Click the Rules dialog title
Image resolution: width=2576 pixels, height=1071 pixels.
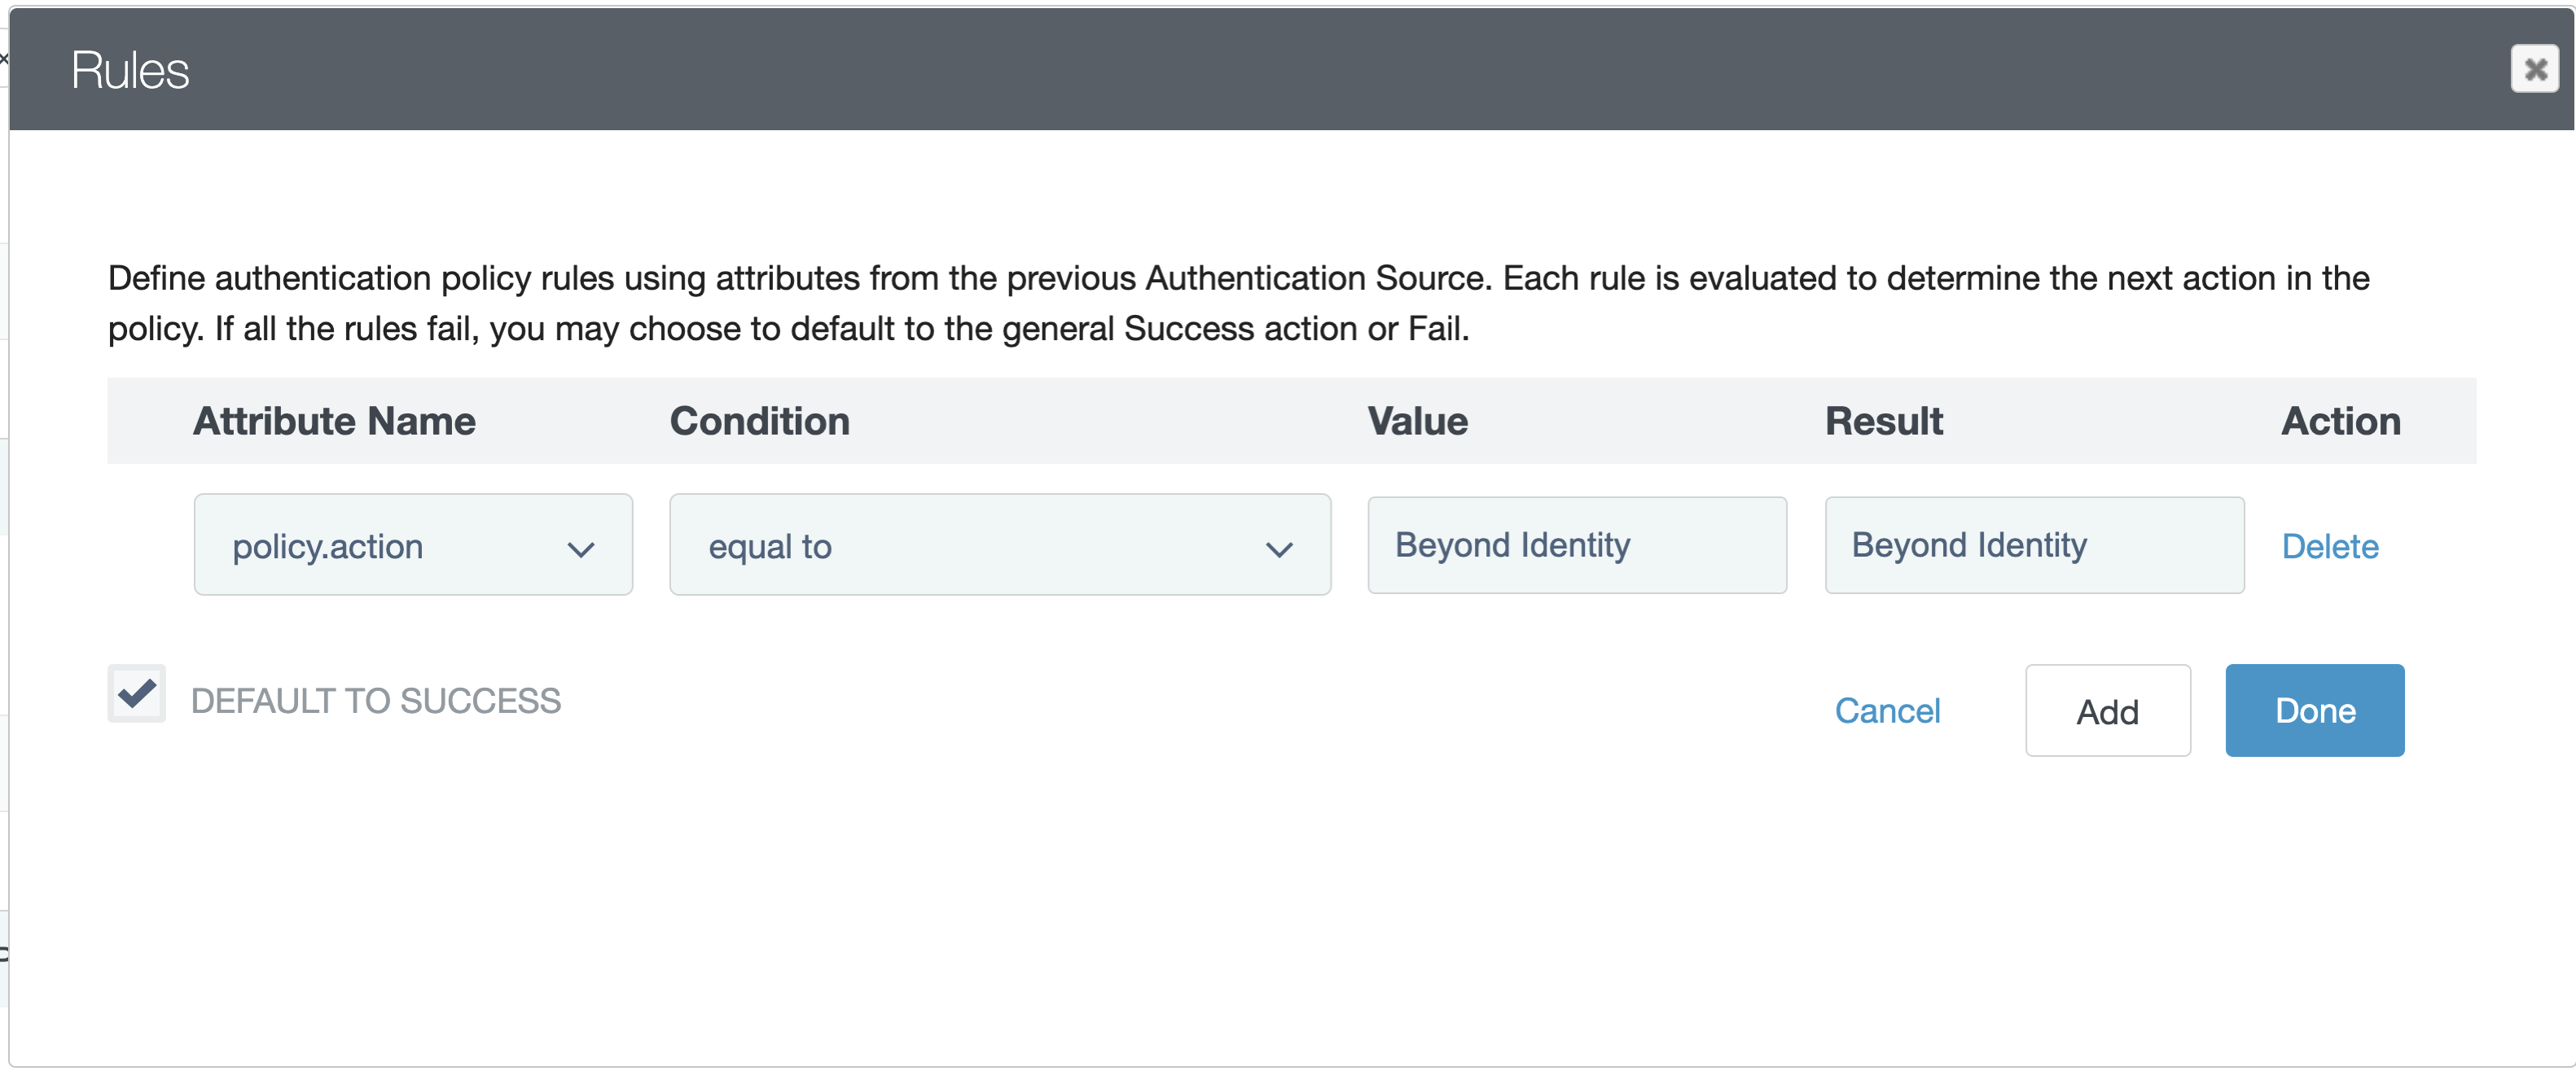click(130, 70)
